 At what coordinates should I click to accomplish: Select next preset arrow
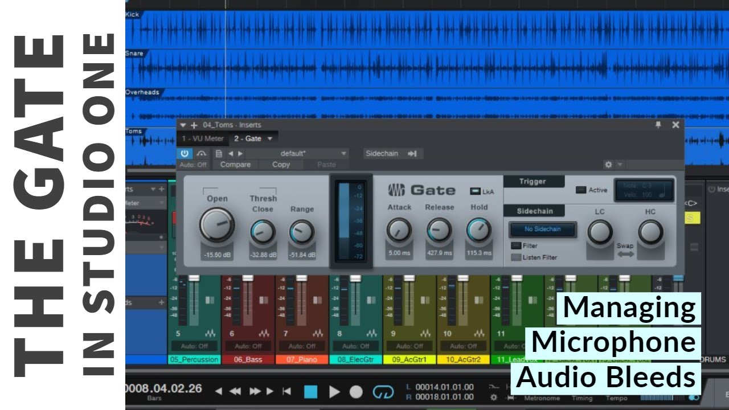pyautogui.click(x=240, y=154)
